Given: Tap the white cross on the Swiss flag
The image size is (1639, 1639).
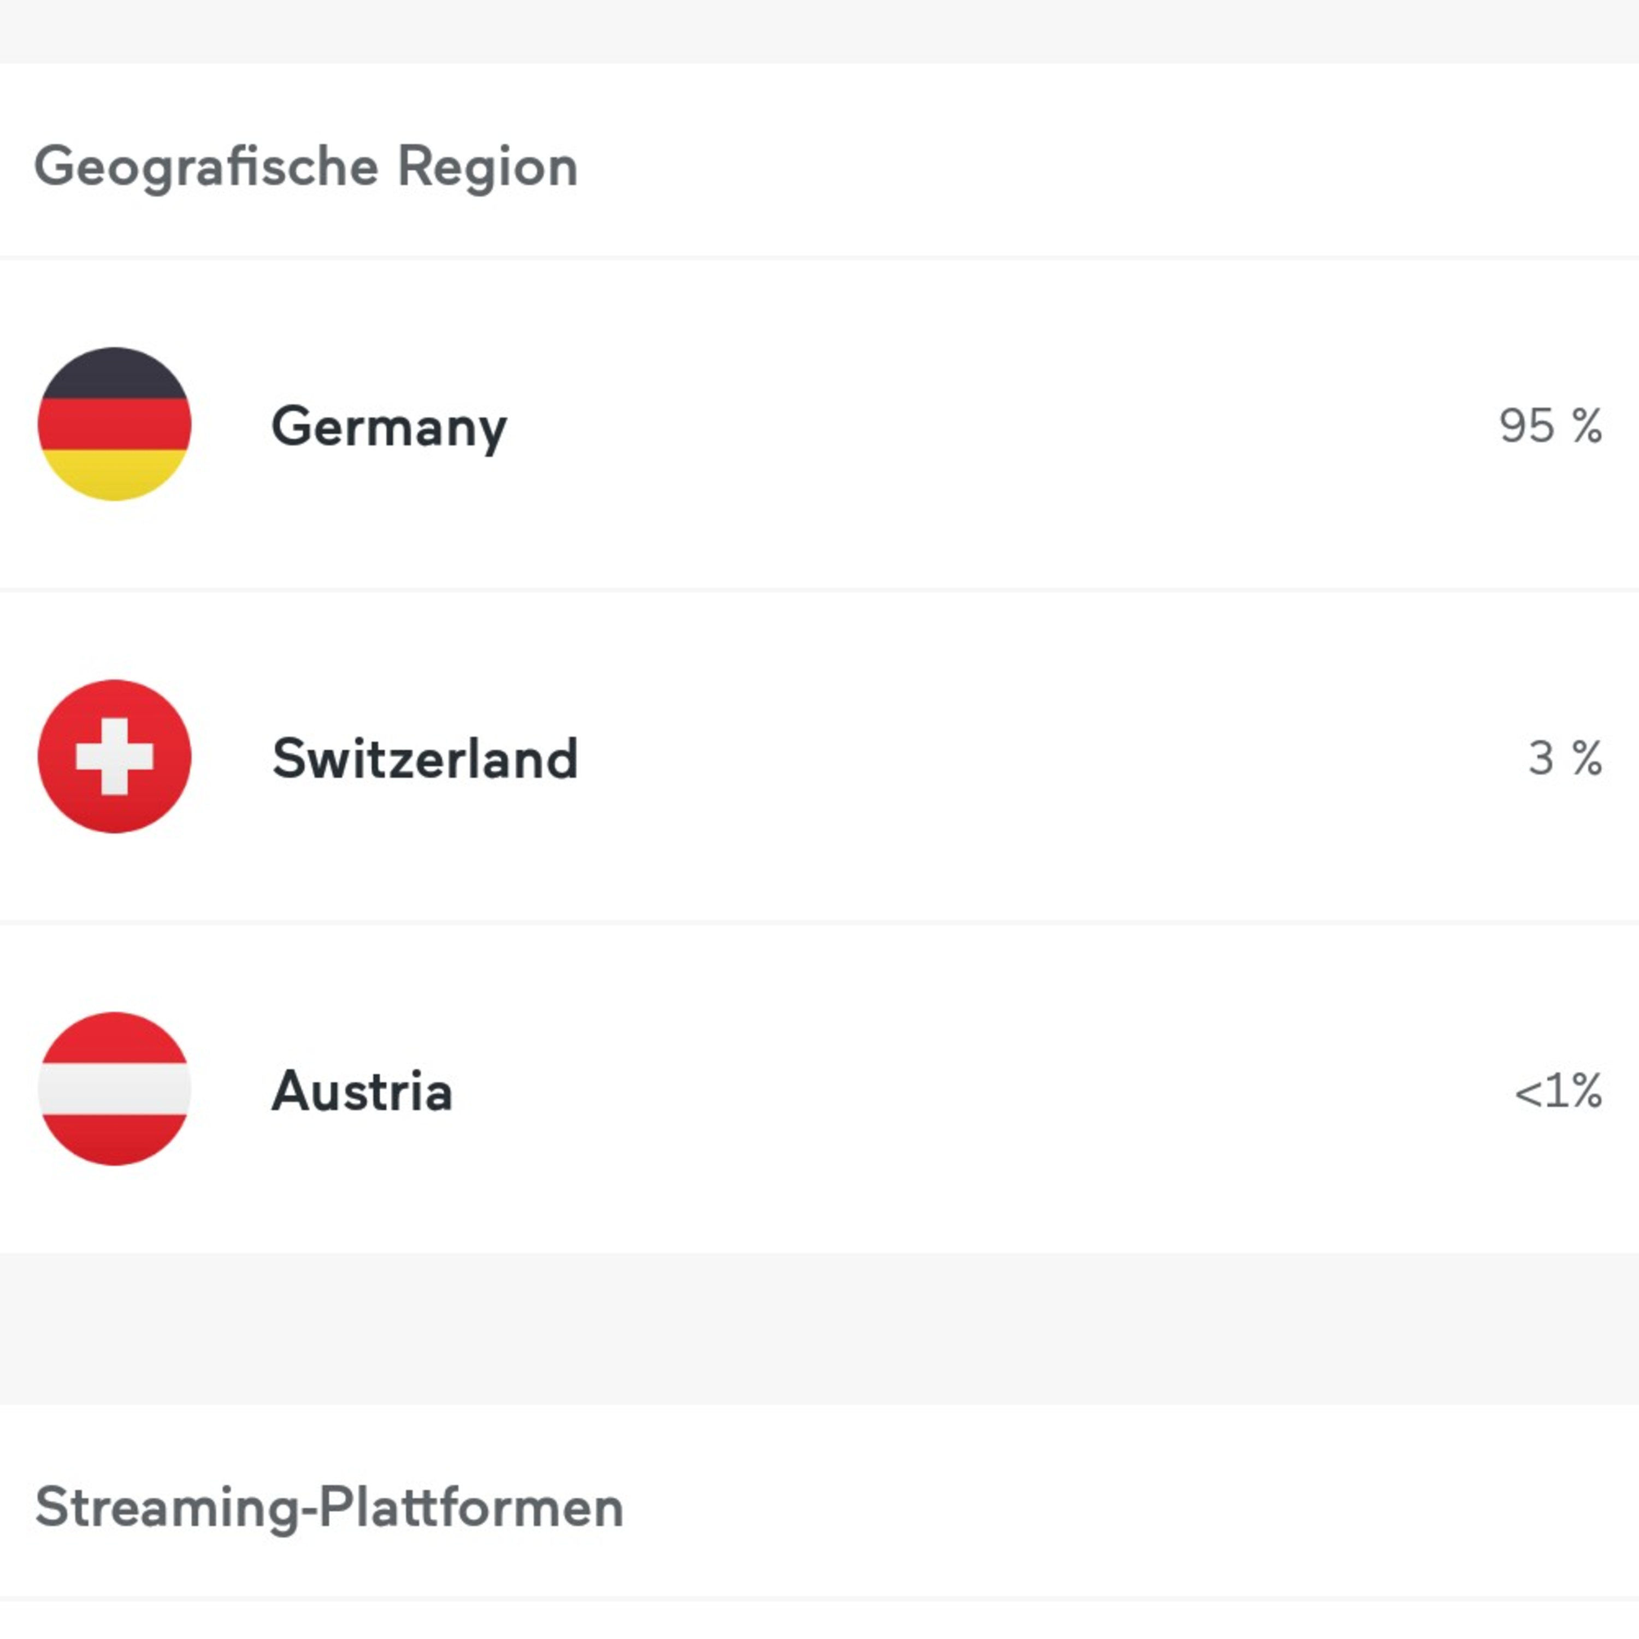Looking at the screenshot, I should coord(115,756).
